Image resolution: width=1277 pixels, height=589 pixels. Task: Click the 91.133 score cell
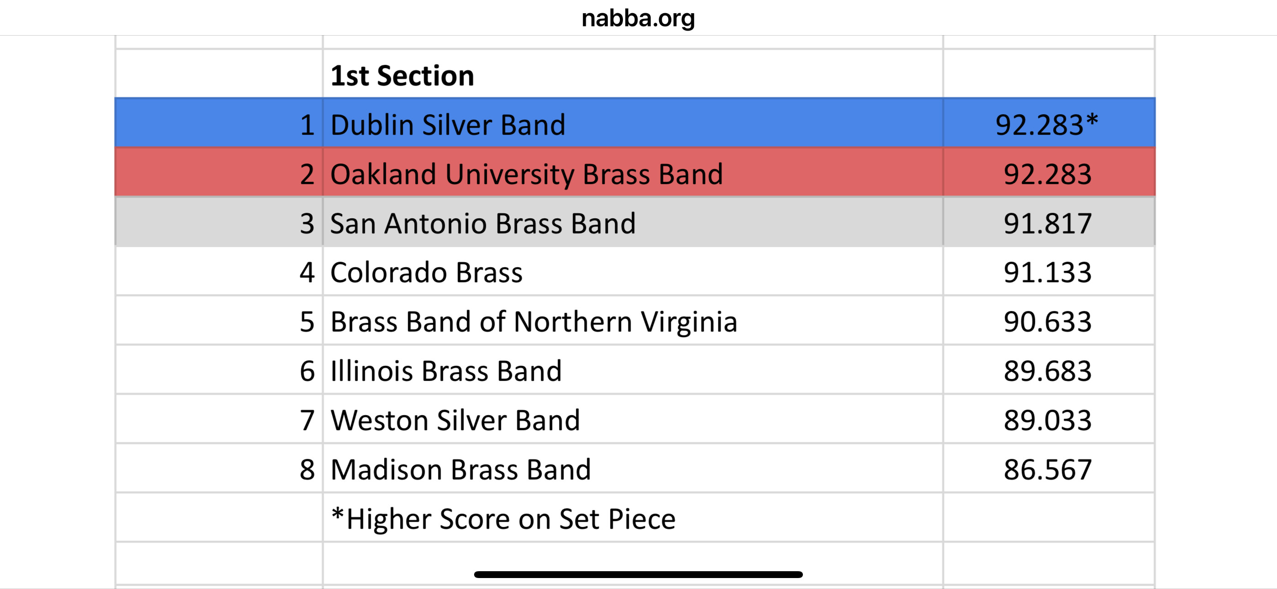(x=1049, y=271)
